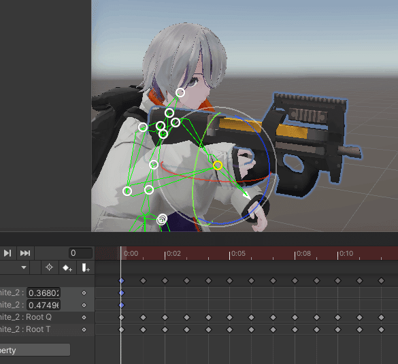This screenshot has height=364, width=398.
Task: Select the Root Q keyframe at 0:08
Action: [295, 317]
